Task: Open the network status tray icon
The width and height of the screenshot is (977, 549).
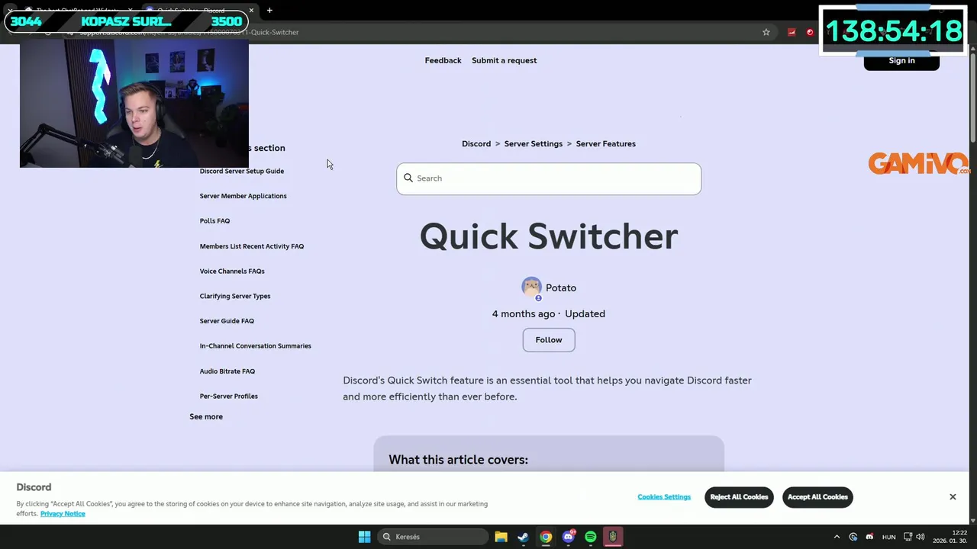Action: coord(908,537)
